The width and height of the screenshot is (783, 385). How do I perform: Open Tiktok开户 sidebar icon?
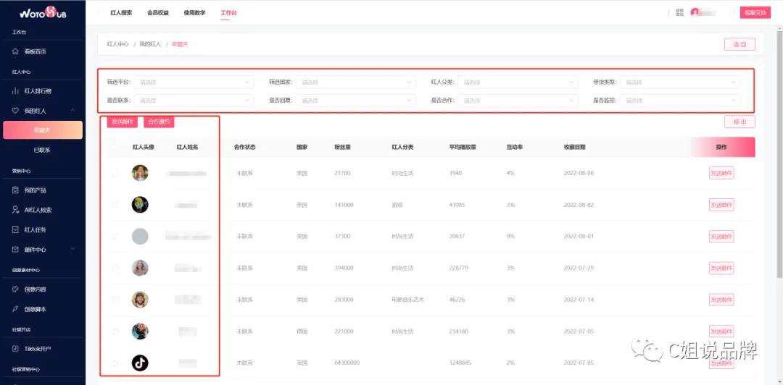(15, 349)
